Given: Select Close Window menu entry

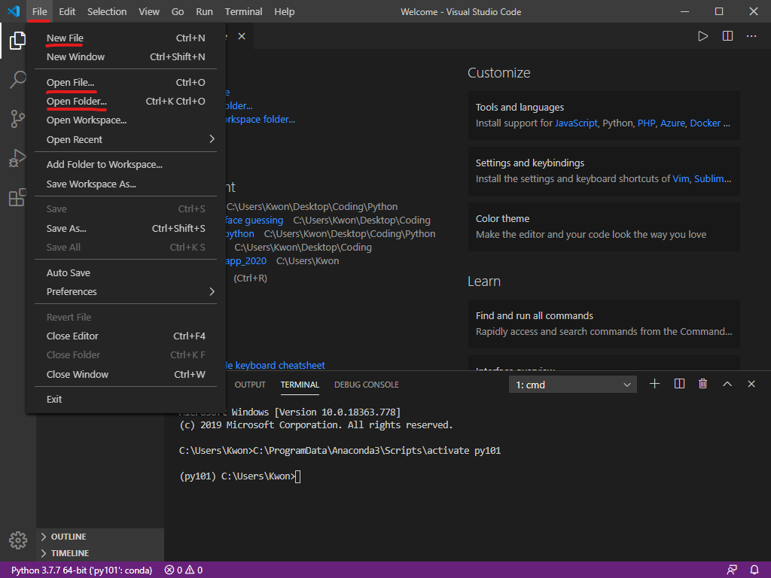Looking at the screenshot, I should (x=126, y=375).
